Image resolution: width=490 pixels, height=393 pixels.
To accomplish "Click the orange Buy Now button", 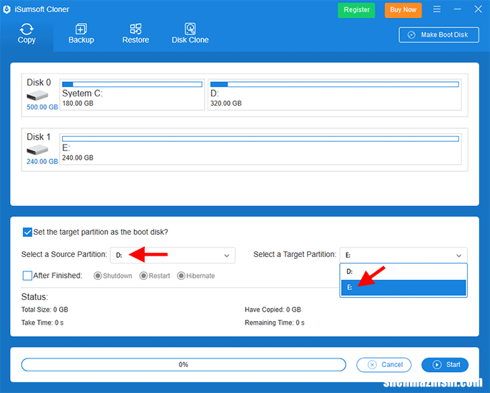I will tap(403, 10).
